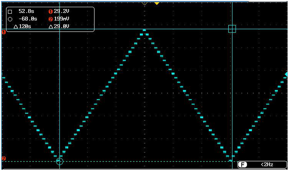The image size is (289, 171).
Task: Click the F icon in frequency box
Action: (x=242, y=165)
